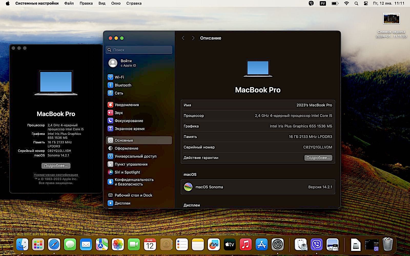410x256 pixels.
Task: Open Системные настройки menu
Action: (37, 3)
